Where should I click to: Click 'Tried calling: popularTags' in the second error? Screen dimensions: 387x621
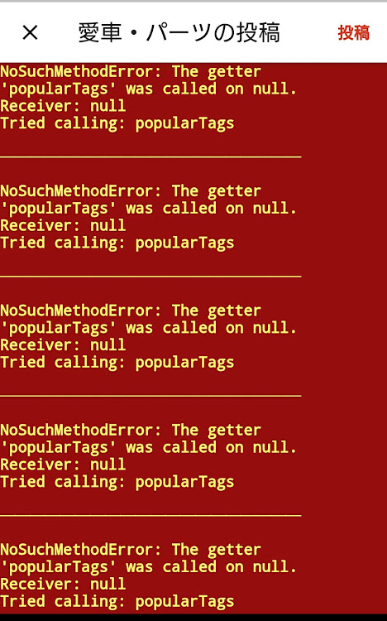[117, 243]
